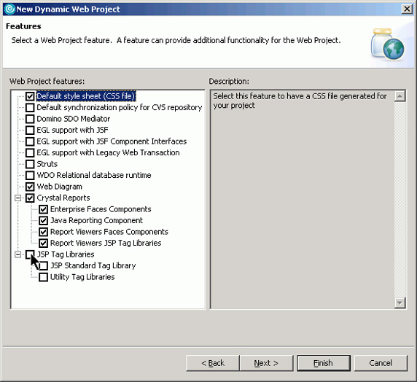Image resolution: width=417 pixels, height=382 pixels.
Task: Tick the EGL support with JSF checkbox
Action: [x=30, y=130]
